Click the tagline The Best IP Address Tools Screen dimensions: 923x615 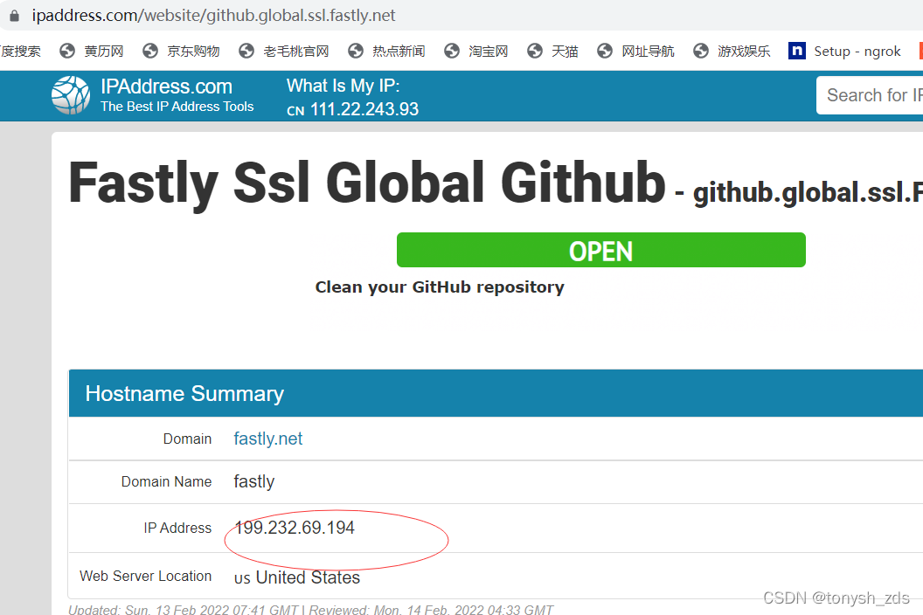177,107
